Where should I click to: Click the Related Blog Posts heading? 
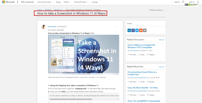135,67
